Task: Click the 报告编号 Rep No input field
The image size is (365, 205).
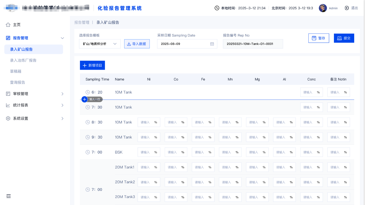Action: pyautogui.click(x=253, y=44)
